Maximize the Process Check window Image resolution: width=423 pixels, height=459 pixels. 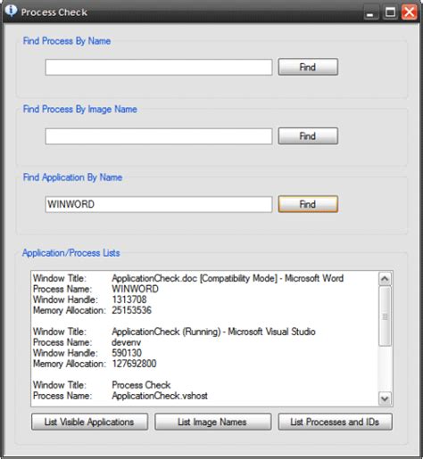coord(390,12)
